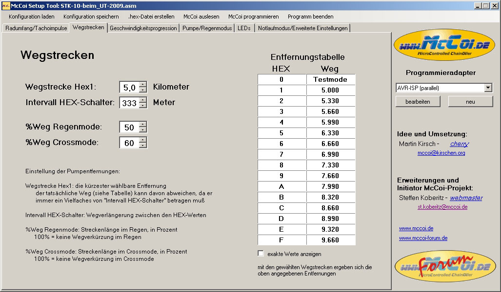Open the 'webmaster' link

click(466, 198)
